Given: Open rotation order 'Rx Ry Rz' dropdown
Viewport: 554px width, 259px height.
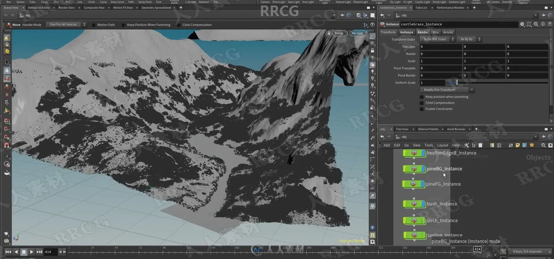Looking at the screenshot, I should click(x=469, y=39).
